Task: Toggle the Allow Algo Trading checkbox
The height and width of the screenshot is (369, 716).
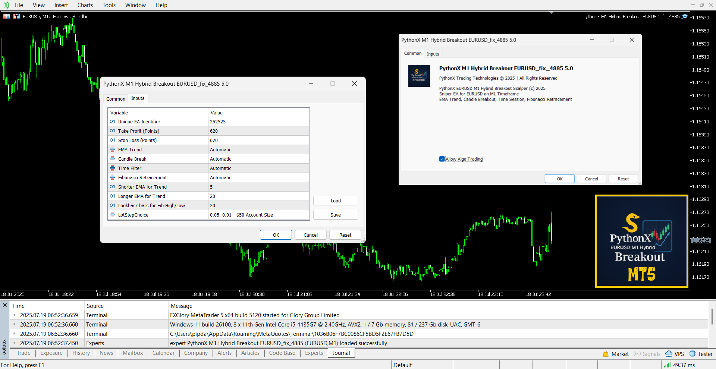Action: tap(442, 159)
